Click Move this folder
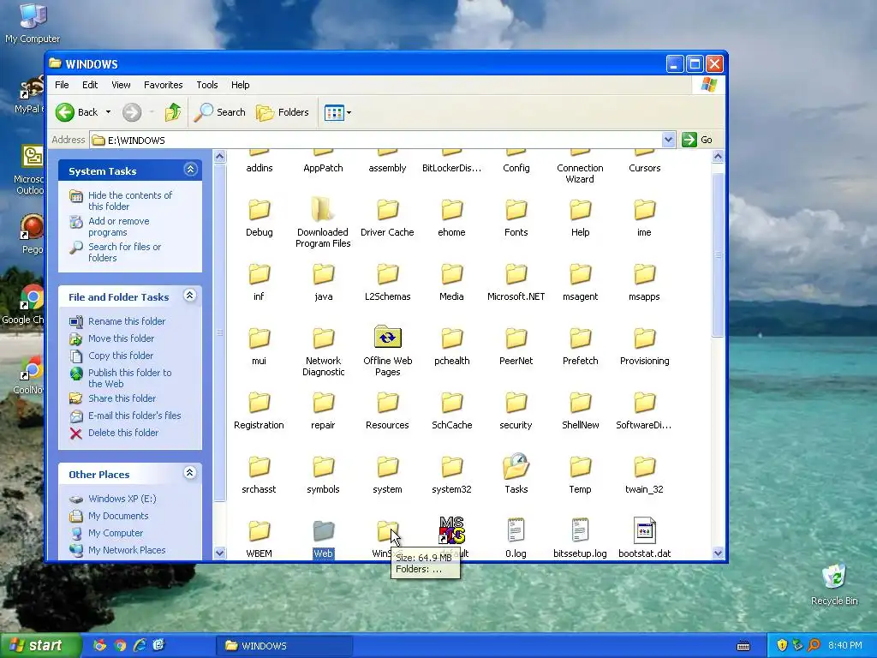Image resolution: width=877 pixels, height=658 pixels. point(121,338)
